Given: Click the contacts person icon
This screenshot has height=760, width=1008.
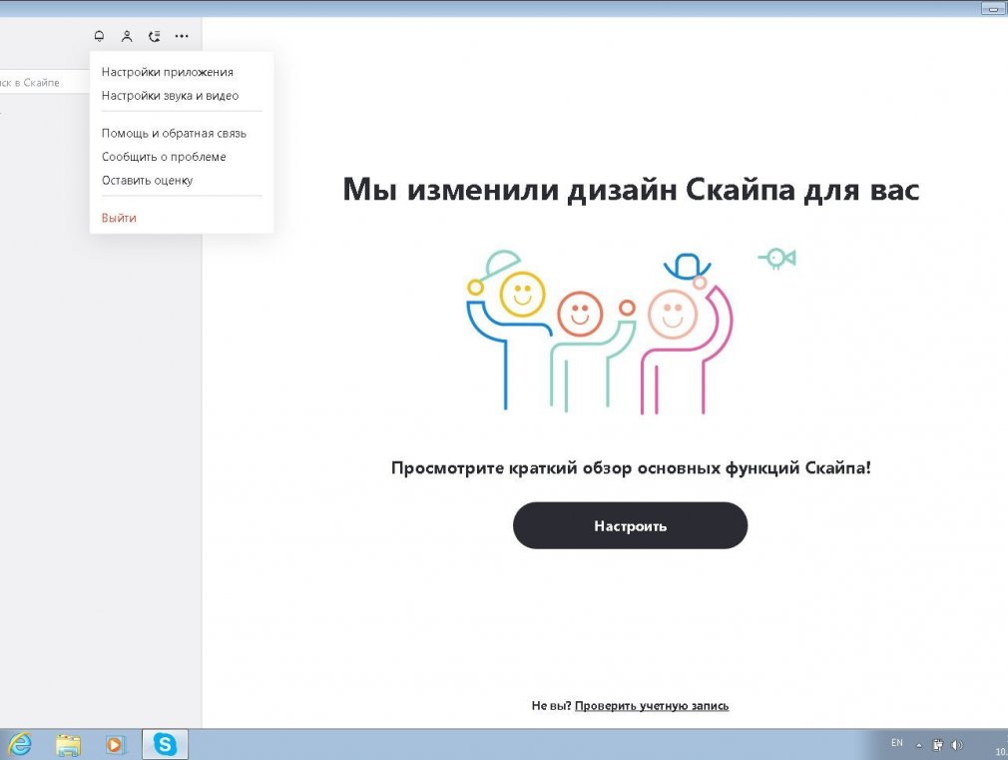Looking at the screenshot, I should pos(127,36).
